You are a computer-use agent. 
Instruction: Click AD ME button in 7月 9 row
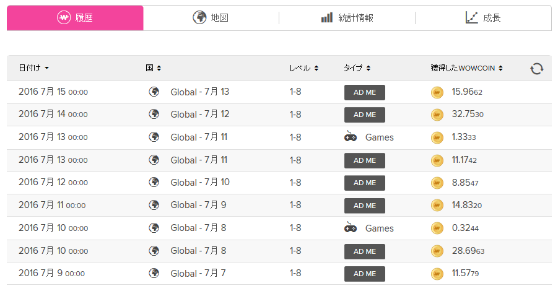pos(364,274)
